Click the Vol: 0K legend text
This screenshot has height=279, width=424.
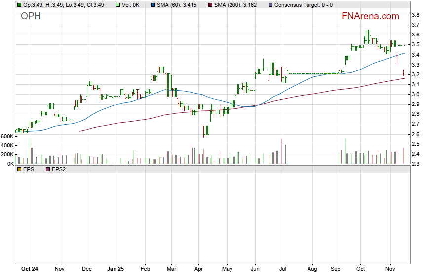click(131, 5)
